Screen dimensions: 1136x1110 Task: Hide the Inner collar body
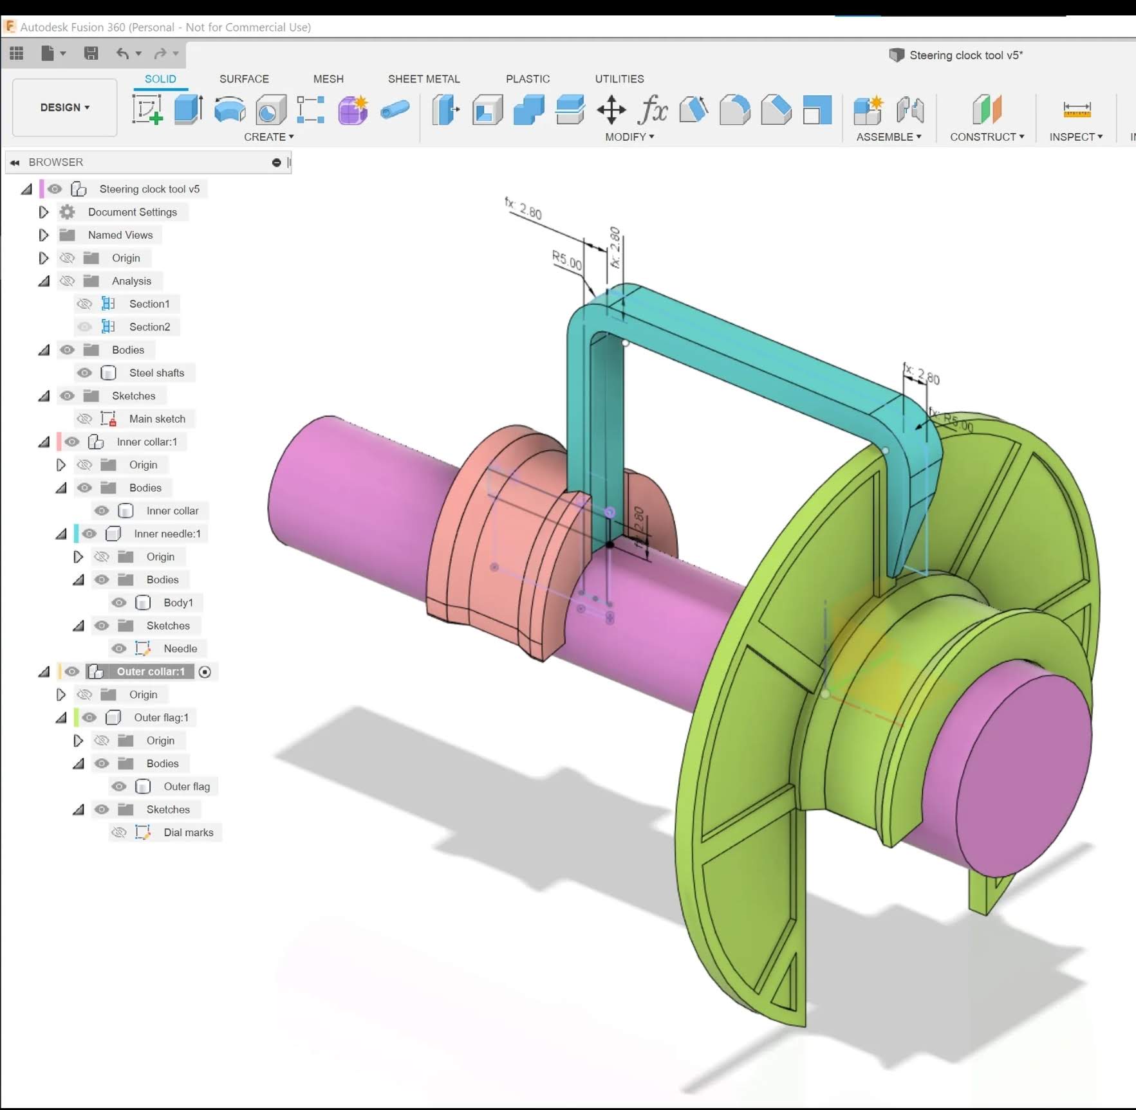[102, 511]
